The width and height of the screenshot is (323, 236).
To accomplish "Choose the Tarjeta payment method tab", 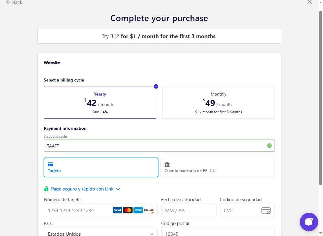I will (101, 167).
